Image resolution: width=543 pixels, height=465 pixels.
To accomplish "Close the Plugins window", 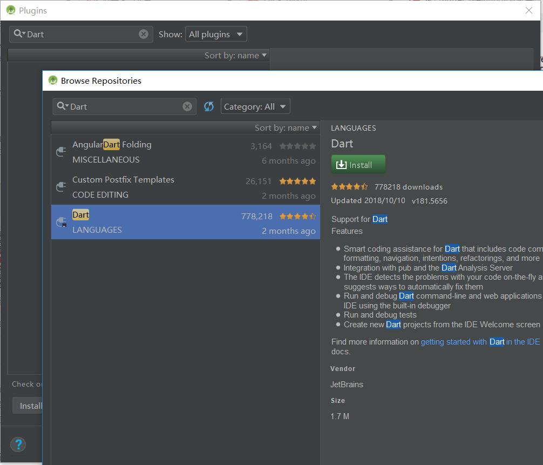I will click(x=529, y=10).
